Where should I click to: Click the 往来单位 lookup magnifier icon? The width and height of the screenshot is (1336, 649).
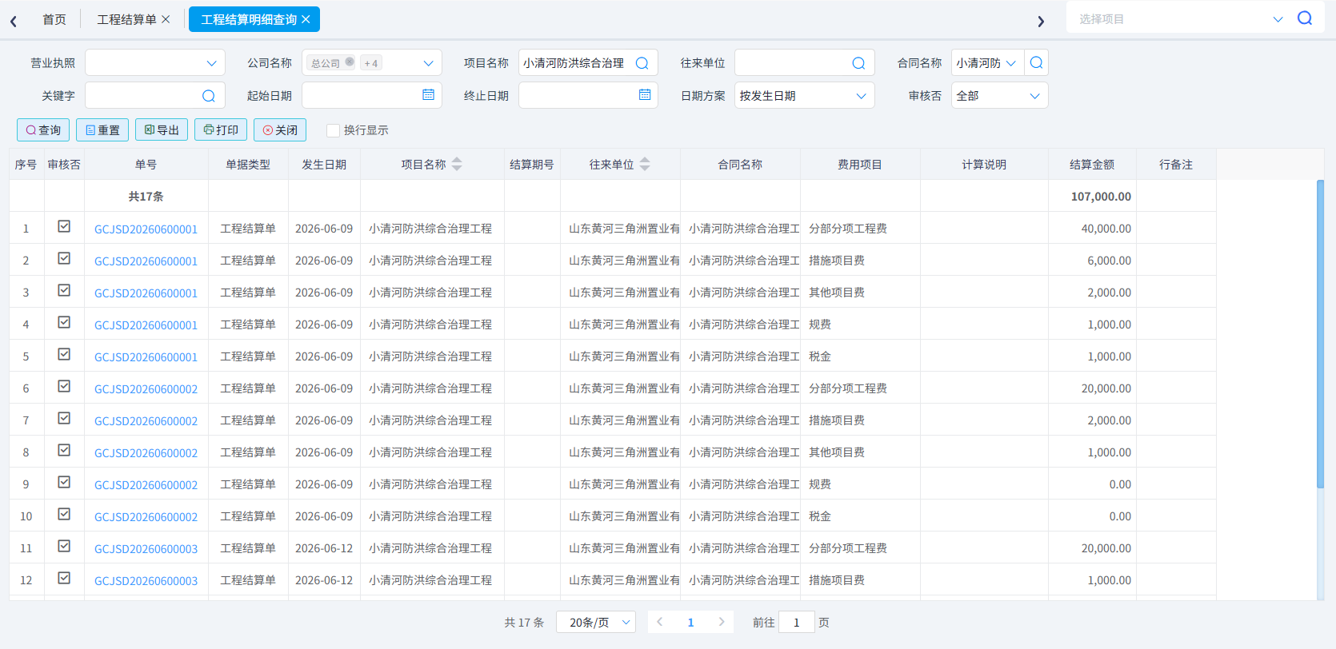(858, 63)
